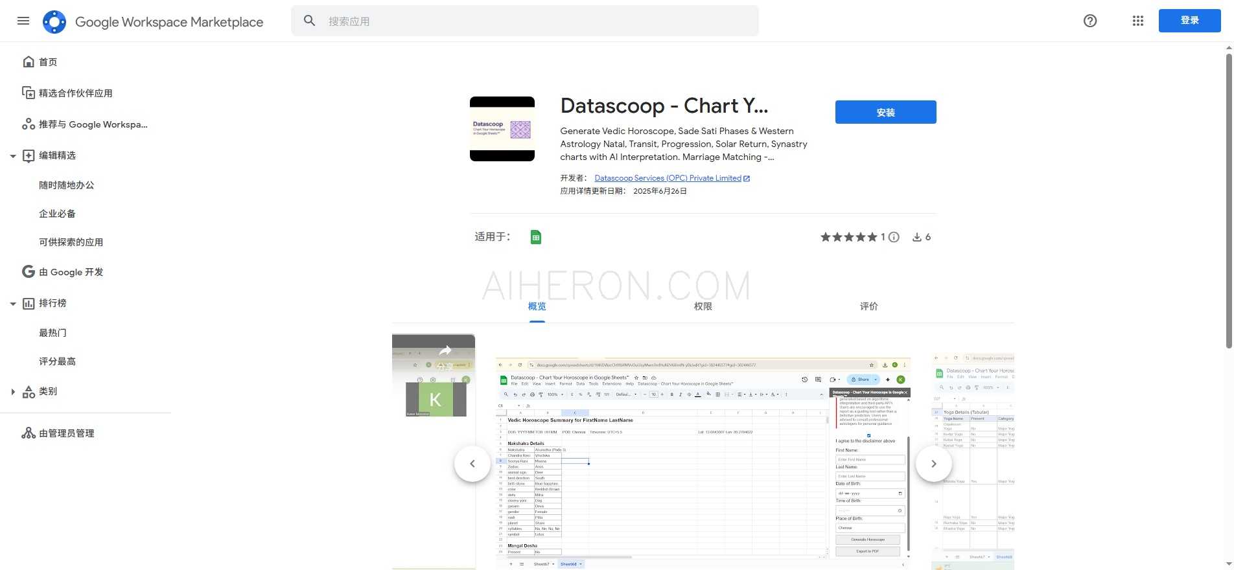Click the download count icon

917,237
